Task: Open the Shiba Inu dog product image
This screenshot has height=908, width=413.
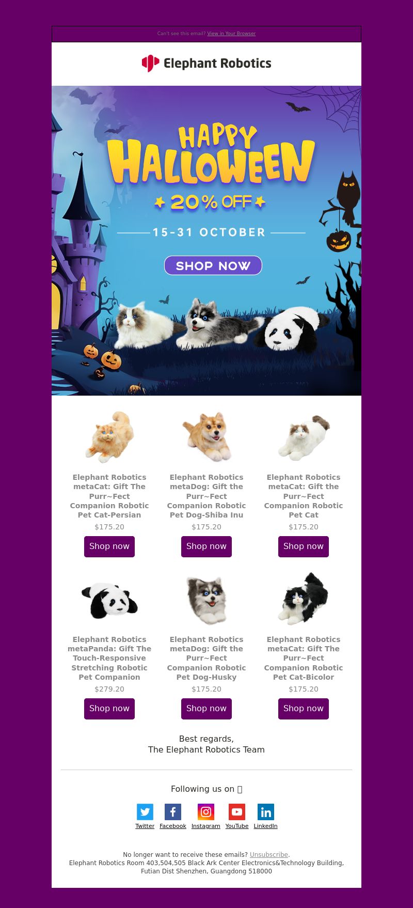Action: 206,437
